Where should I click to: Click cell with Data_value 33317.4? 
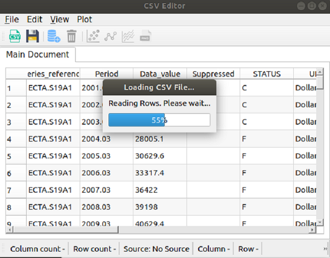[x=160, y=173]
